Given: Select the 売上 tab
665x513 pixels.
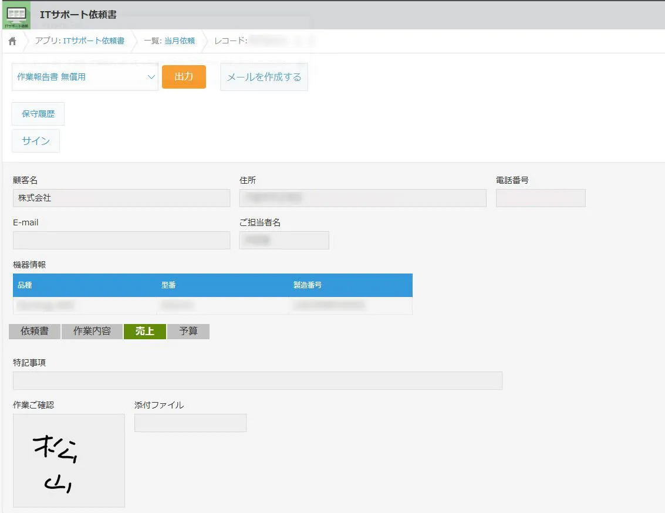Looking at the screenshot, I should click(x=144, y=331).
